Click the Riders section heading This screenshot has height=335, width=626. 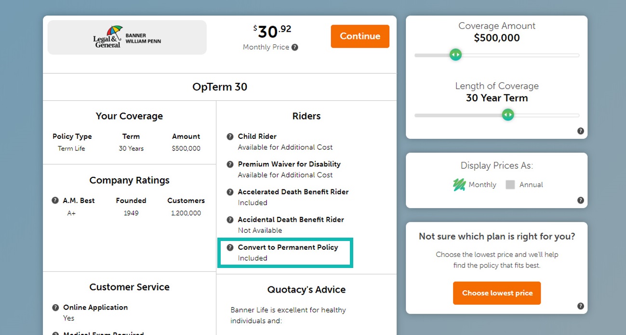pos(306,116)
